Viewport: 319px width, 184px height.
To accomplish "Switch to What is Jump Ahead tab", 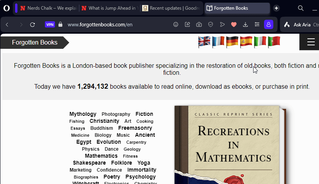I will tap(110, 8).
